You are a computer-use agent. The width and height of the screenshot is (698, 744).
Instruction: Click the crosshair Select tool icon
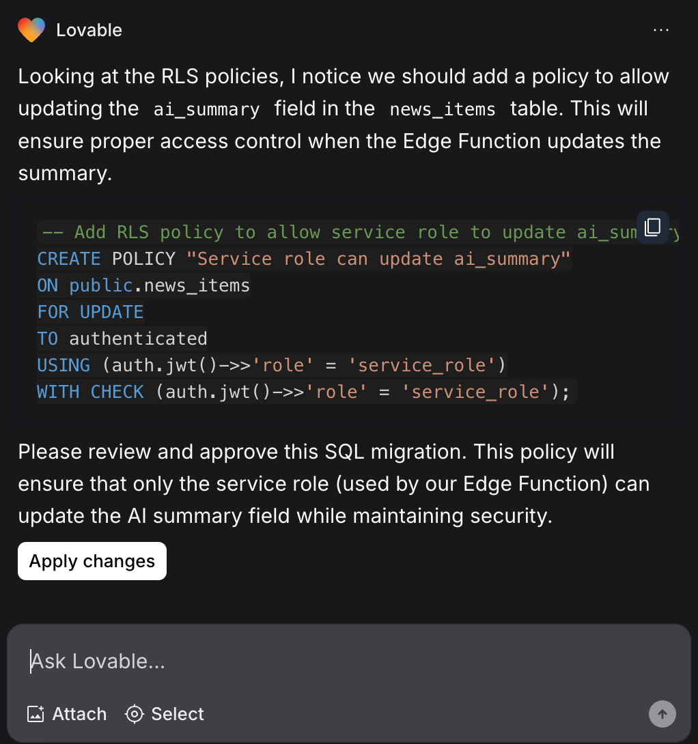click(134, 714)
